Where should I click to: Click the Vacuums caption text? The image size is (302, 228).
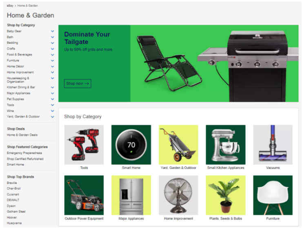(273, 168)
